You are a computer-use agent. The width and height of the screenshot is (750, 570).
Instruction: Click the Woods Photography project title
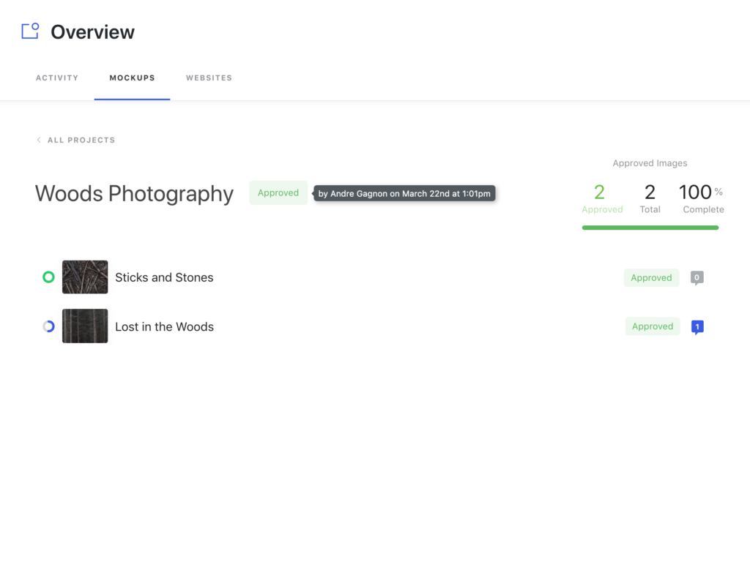134,194
